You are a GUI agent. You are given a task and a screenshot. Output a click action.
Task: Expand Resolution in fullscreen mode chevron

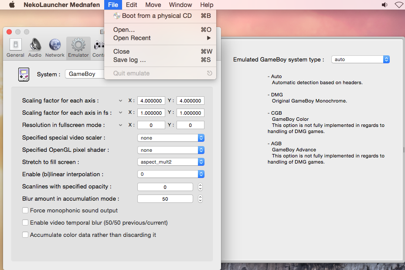point(120,125)
